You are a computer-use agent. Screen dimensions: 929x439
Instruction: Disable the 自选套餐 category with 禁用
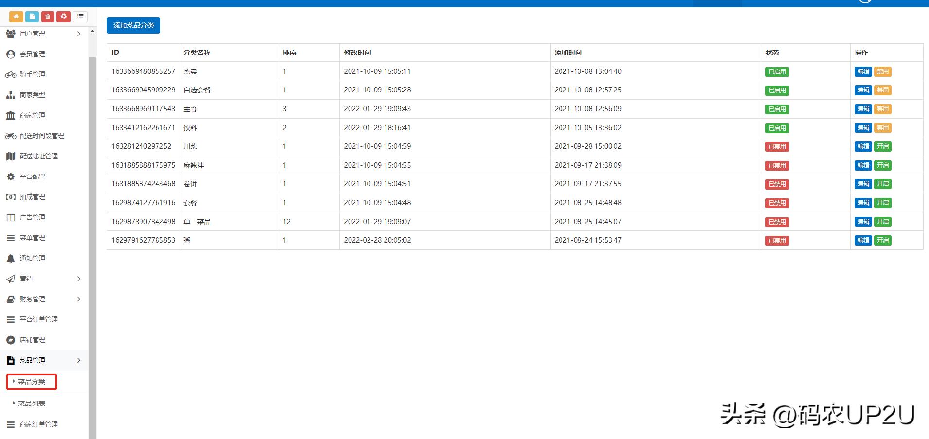(883, 90)
